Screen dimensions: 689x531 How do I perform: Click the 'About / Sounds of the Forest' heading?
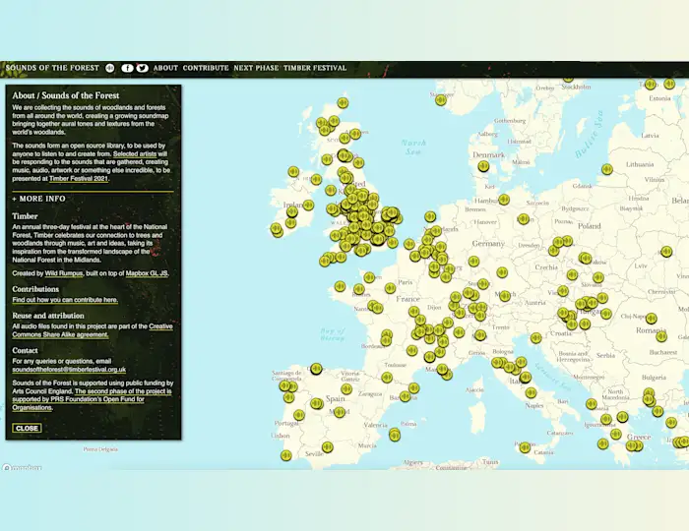(x=66, y=95)
